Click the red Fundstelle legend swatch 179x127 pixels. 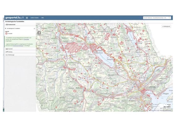6,33
